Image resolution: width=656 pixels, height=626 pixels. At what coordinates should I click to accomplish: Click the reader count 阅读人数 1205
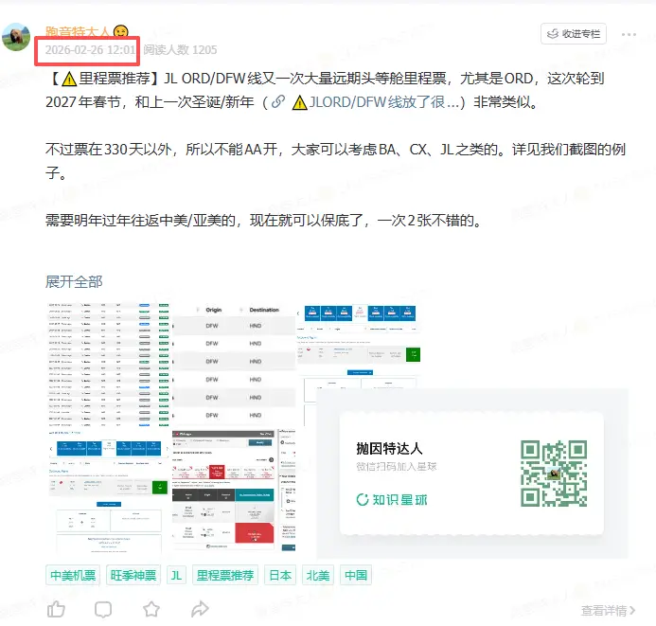(180, 50)
